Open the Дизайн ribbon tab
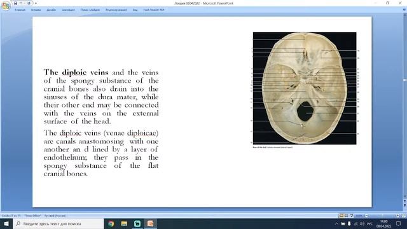 click(51, 10)
